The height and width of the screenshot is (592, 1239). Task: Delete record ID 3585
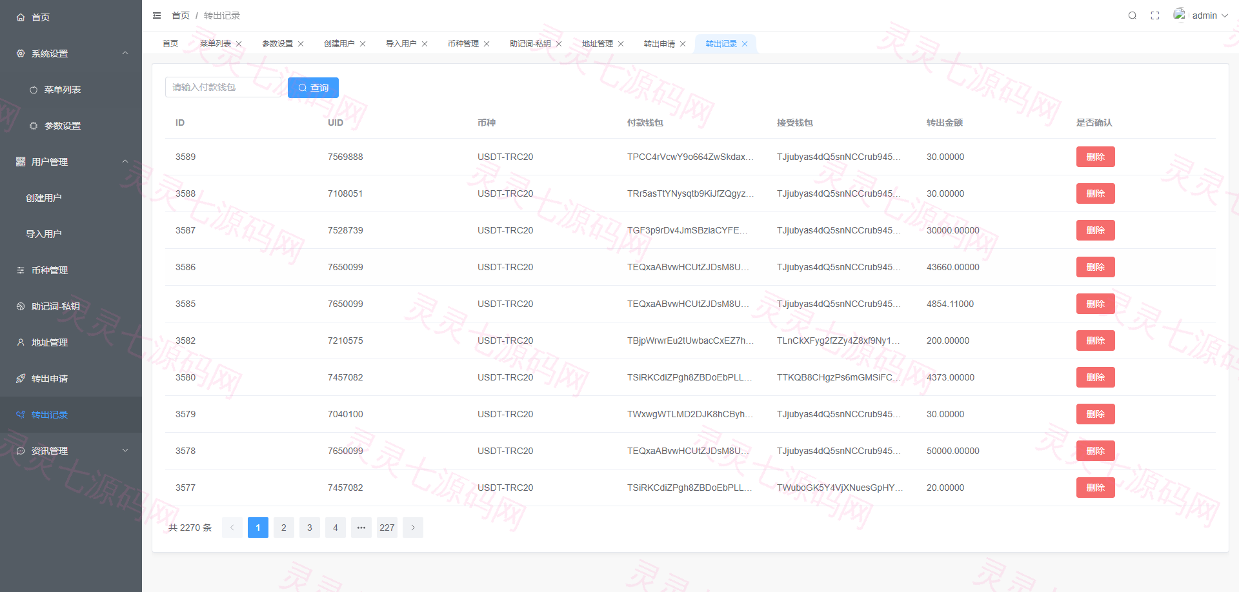pyautogui.click(x=1095, y=304)
